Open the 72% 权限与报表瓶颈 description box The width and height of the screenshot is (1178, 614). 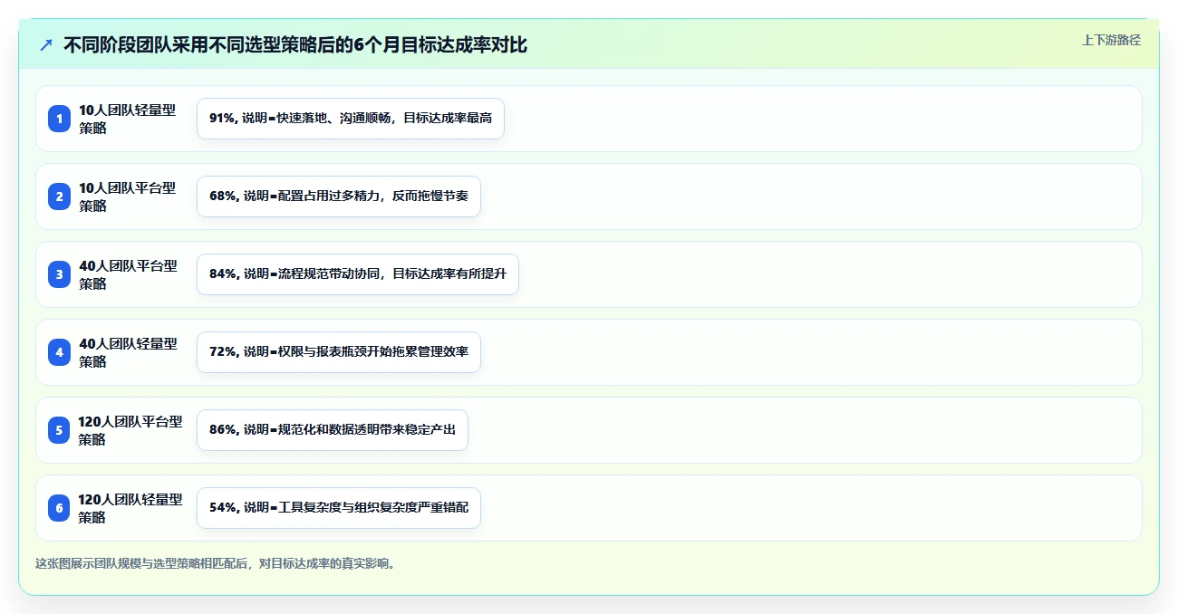coord(339,352)
